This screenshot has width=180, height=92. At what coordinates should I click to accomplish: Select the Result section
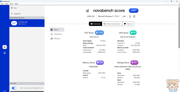coord(57,30)
